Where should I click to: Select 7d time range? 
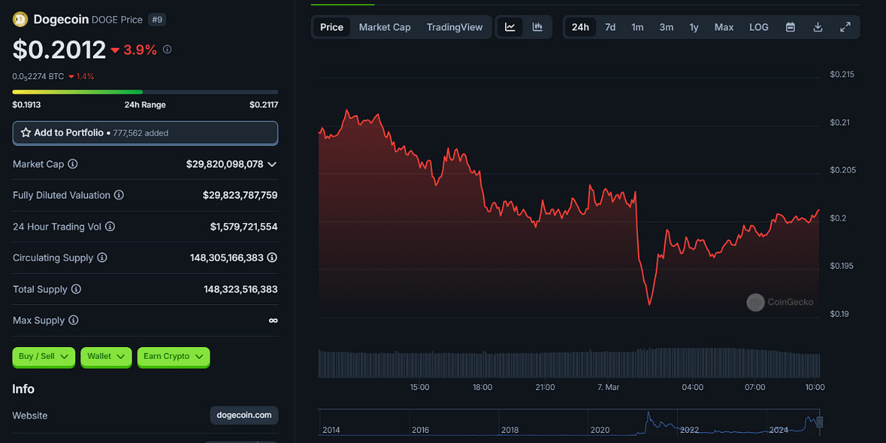[x=611, y=27]
